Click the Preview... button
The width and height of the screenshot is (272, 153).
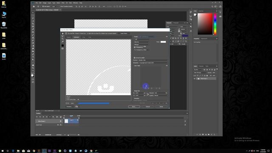(69, 107)
